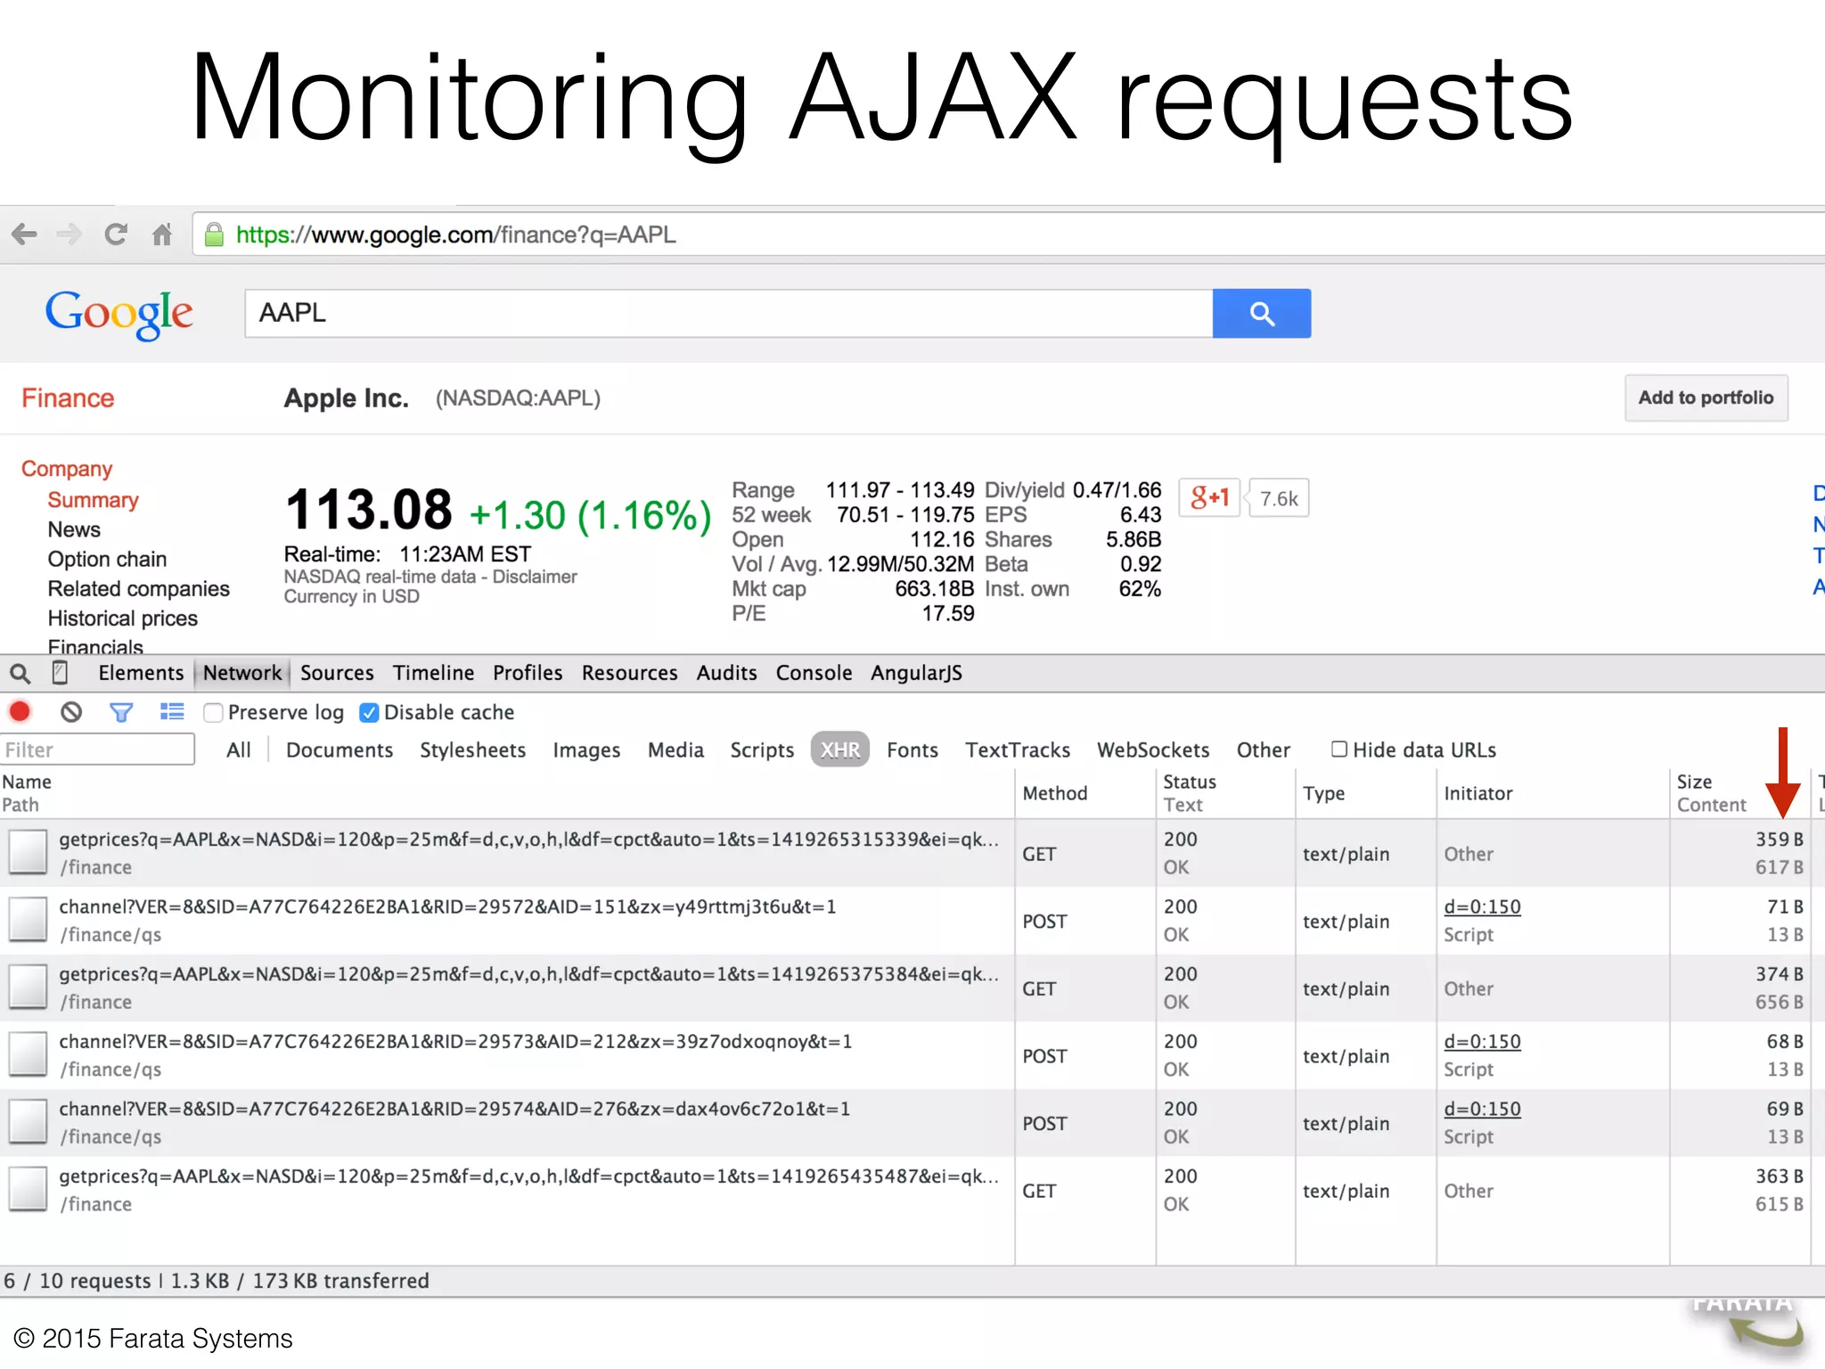The image size is (1825, 1369).
Task: Click the clear network log icon
Action: (71, 712)
